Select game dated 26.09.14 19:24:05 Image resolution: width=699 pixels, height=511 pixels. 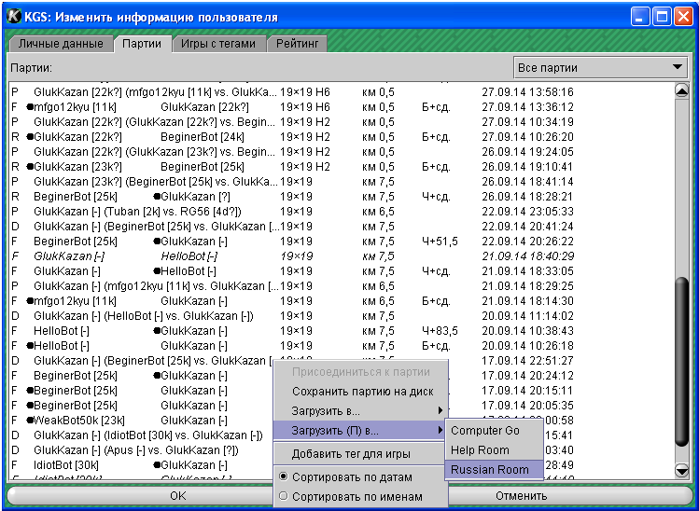(341, 152)
